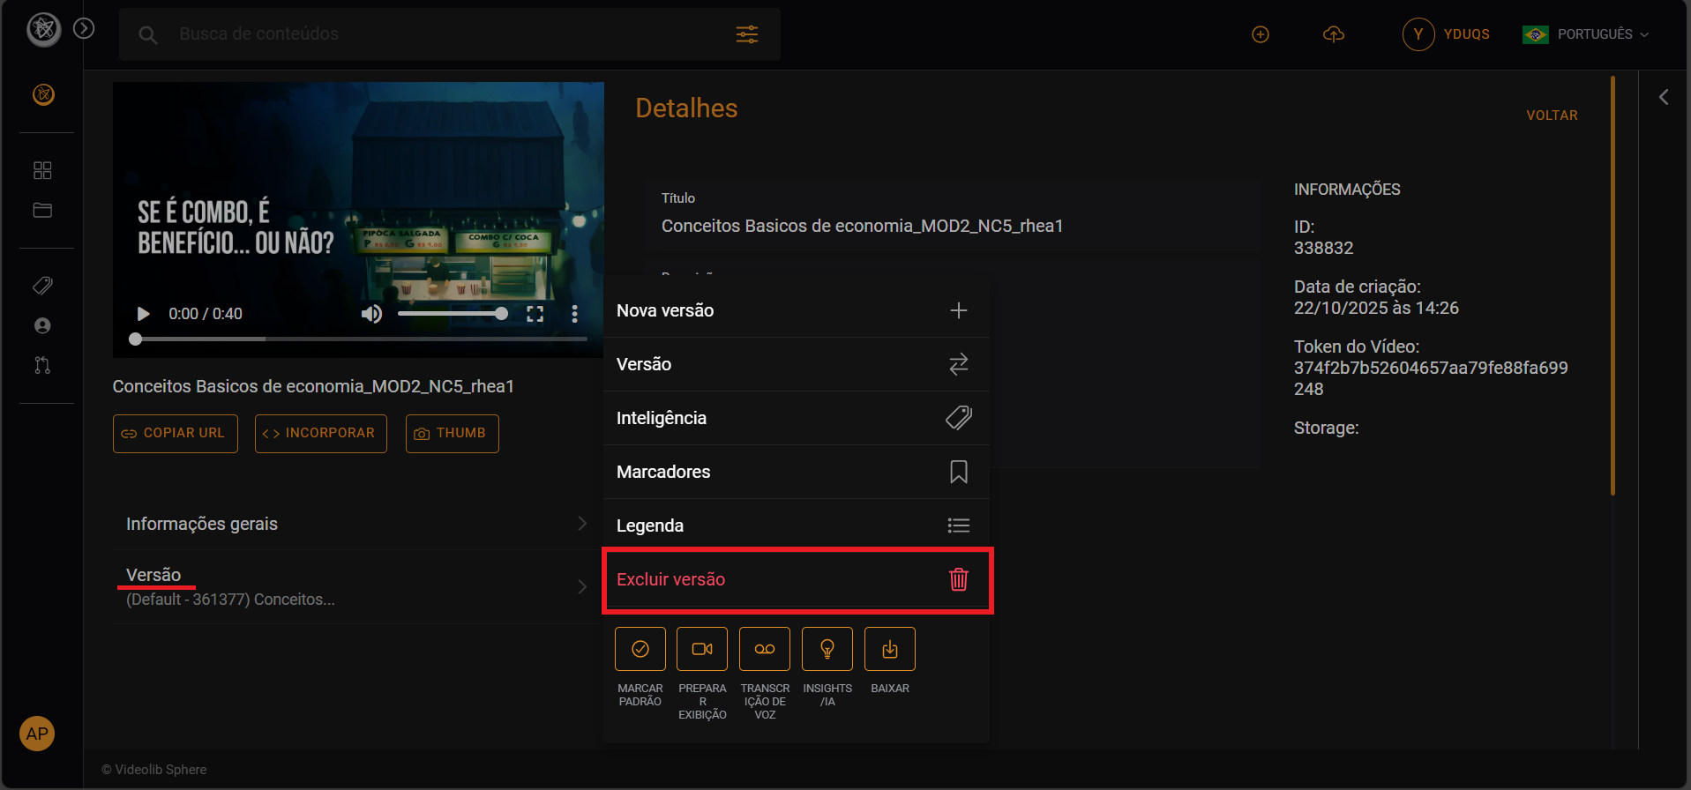Image resolution: width=1691 pixels, height=790 pixels.
Task: Click the BAIXAR download icon
Action: (890, 649)
